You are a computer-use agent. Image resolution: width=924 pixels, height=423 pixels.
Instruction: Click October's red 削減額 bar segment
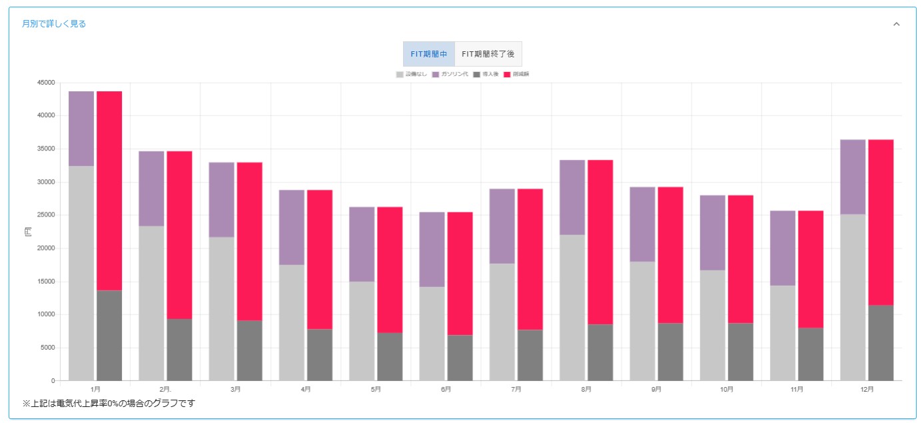[740, 260]
